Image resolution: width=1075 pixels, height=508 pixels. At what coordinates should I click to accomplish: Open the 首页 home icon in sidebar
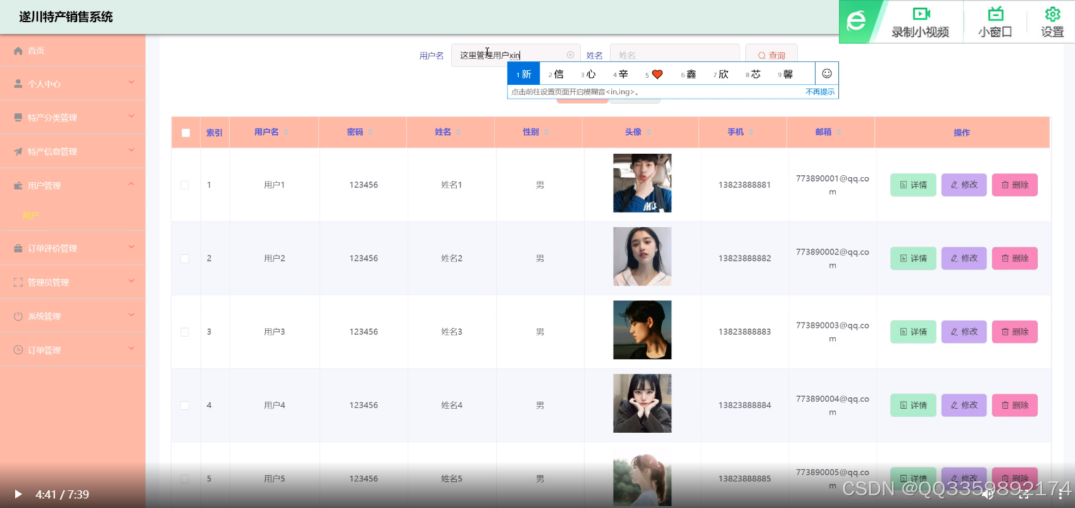[18, 51]
